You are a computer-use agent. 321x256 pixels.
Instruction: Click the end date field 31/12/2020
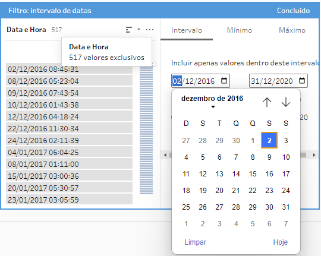coord(278,81)
